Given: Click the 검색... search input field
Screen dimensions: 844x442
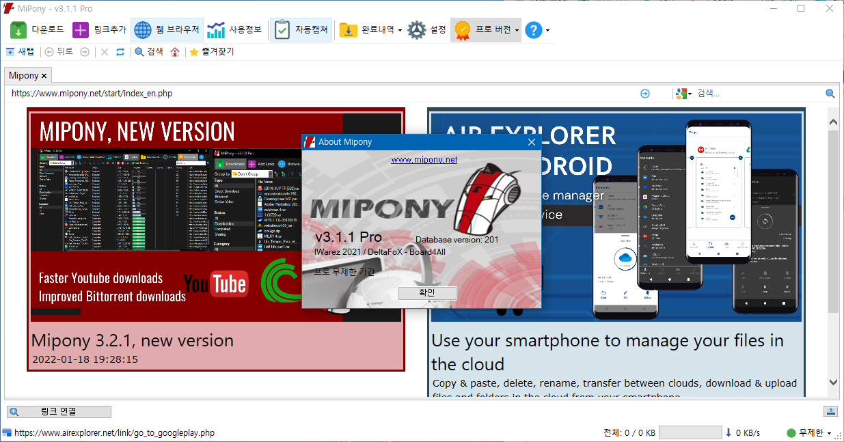Looking at the screenshot, I should coord(759,94).
